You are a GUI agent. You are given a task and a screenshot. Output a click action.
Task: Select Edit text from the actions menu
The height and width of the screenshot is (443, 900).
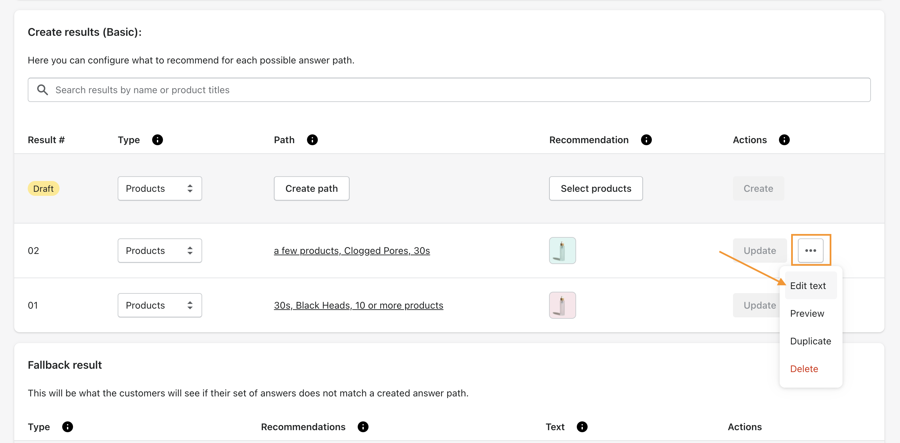(x=810, y=286)
